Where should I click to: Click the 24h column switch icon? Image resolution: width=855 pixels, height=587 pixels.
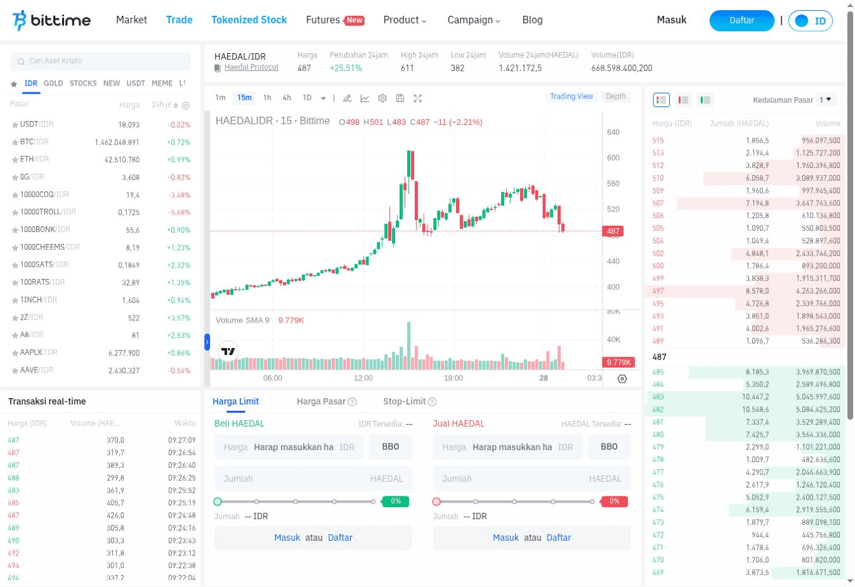coord(186,106)
